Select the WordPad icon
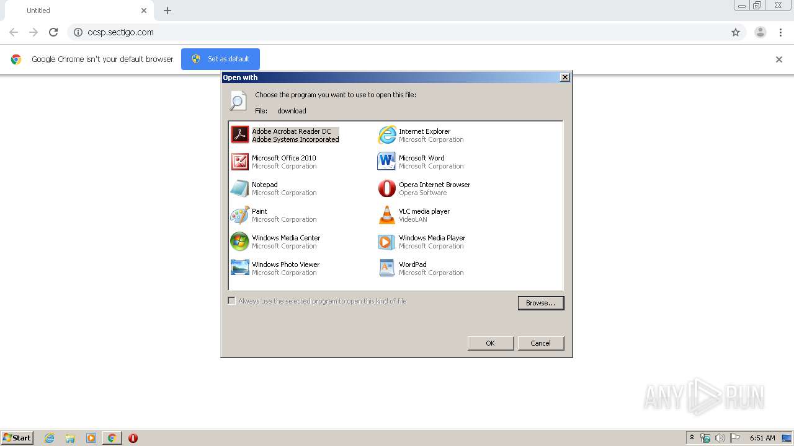The width and height of the screenshot is (794, 446). [x=386, y=268]
